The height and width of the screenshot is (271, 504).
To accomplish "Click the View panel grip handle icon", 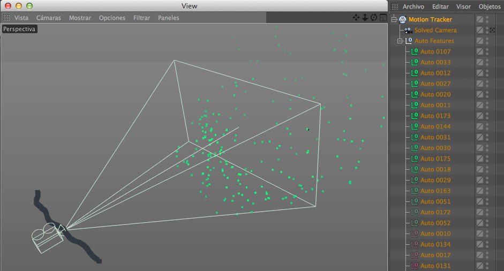I will (x=6, y=18).
